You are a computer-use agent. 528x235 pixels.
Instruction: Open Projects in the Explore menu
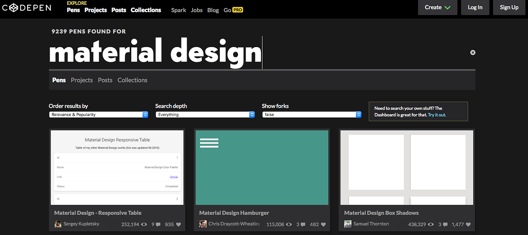[x=95, y=10]
